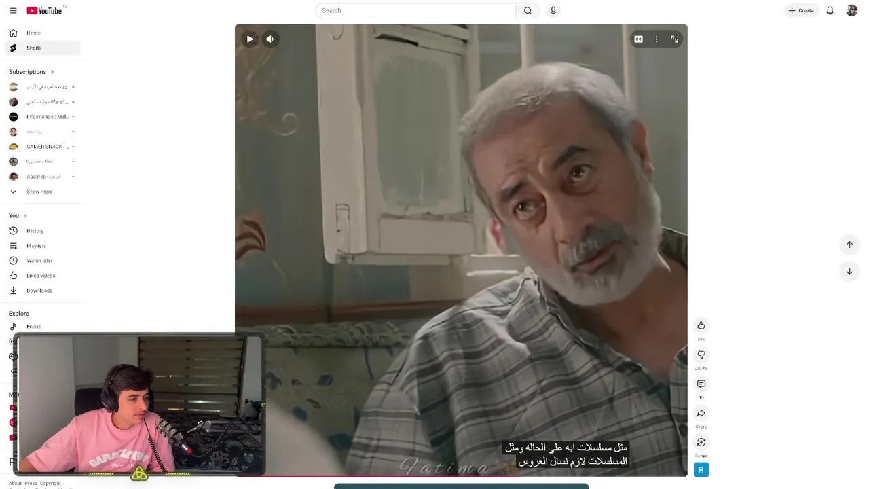Start voice search with microphone
Viewport: 869px width, 489px height.
[553, 10]
